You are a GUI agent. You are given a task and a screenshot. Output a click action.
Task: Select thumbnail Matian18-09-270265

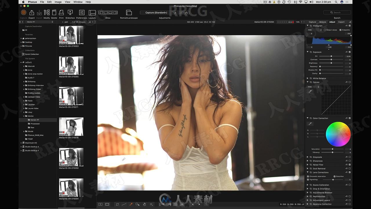click(x=71, y=66)
